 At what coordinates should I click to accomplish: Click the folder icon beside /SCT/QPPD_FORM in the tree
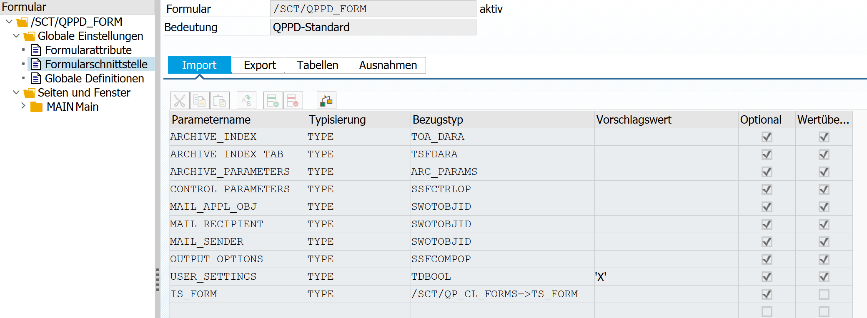[22, 22]
